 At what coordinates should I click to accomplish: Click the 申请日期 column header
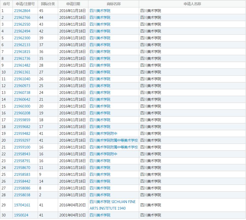(x=73, y=4)
